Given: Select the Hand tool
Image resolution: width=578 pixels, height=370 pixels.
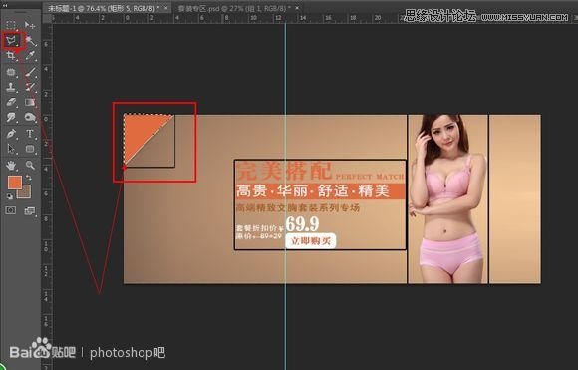Looking at the screenshot, I should [x=11, y=165].
